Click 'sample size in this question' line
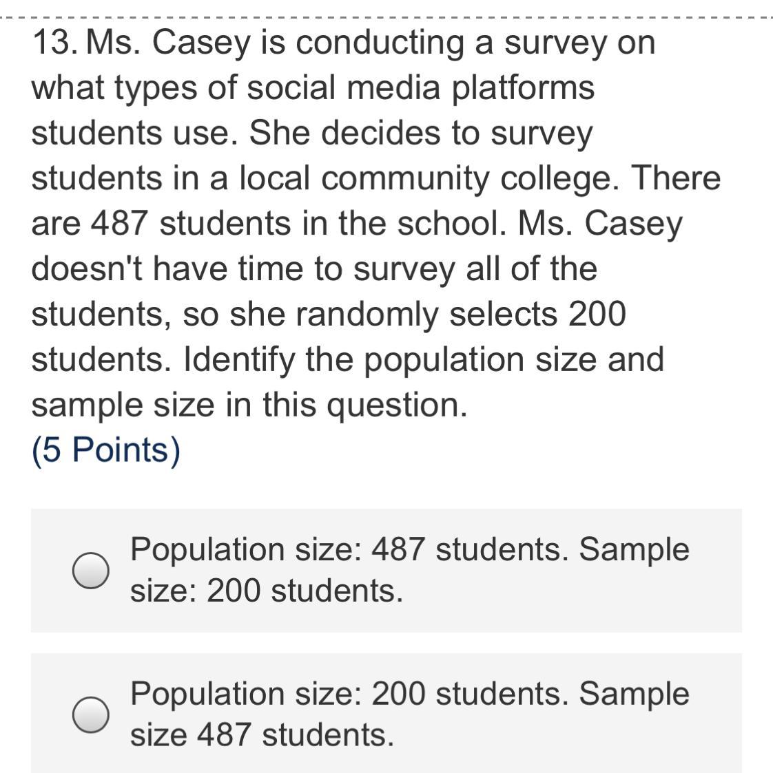The width and height of the screenshot is (773, 773). click(249, 405)
